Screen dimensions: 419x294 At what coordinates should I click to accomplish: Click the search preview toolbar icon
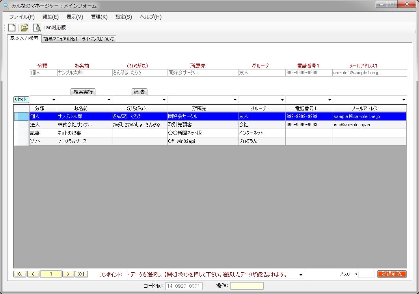tap(37, 28)
